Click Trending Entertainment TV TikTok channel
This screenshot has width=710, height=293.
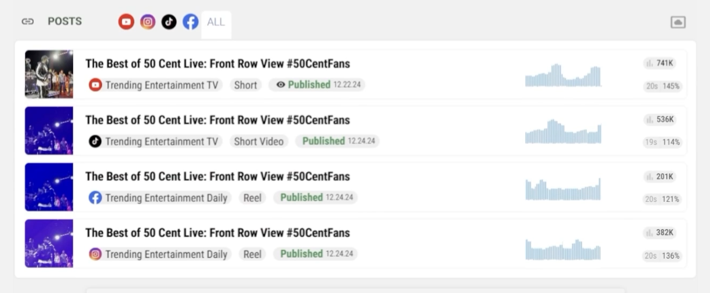(x=155, y=142)
